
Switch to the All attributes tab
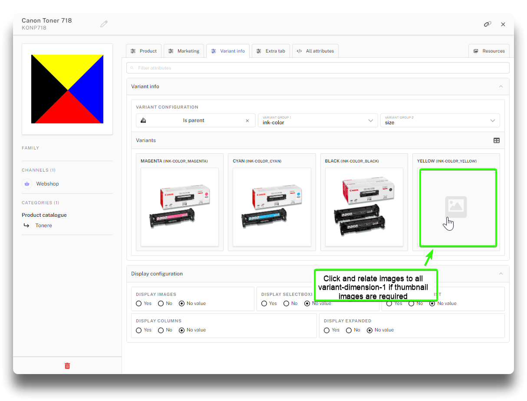[x=315, y=51]
